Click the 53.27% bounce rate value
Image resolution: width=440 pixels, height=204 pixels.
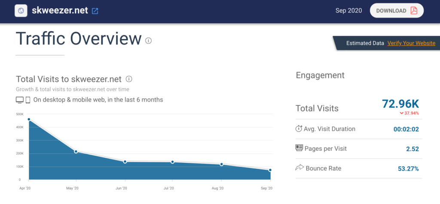[408, 169]
